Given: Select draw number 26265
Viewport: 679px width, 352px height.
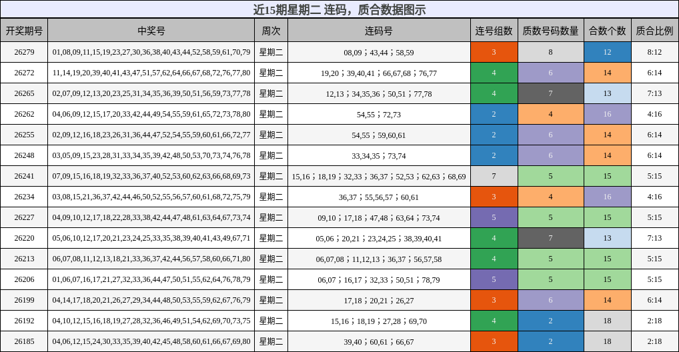Looking at the screenshot, I should (x=24, y=93).
